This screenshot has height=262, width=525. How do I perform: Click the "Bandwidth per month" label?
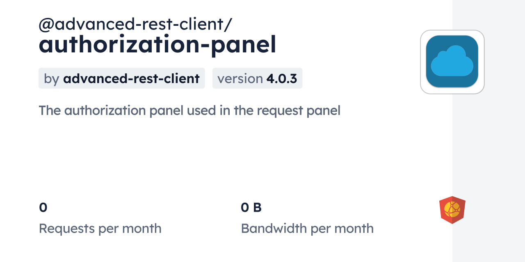point(307,228)
